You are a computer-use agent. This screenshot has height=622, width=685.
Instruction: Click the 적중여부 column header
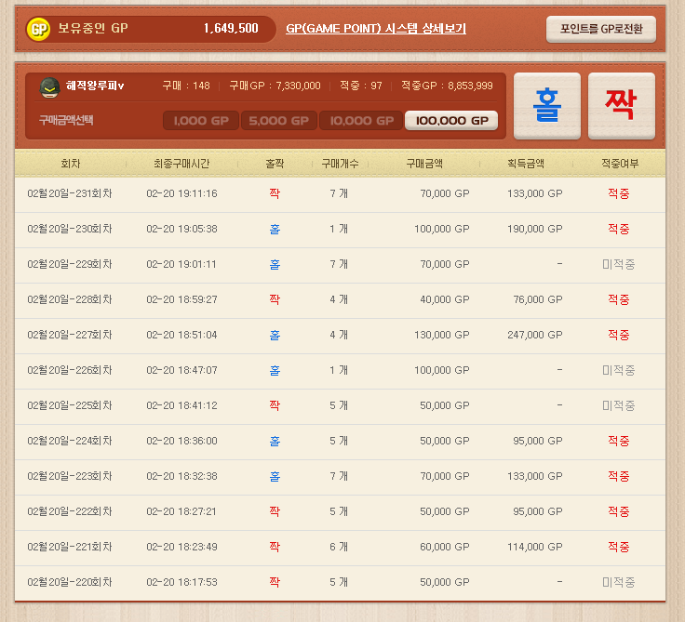[620, 164]
